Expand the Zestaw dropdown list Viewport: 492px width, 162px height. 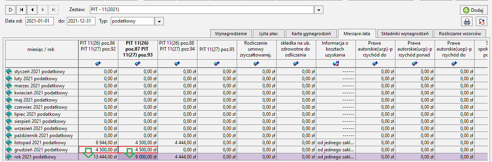[319, 9]
